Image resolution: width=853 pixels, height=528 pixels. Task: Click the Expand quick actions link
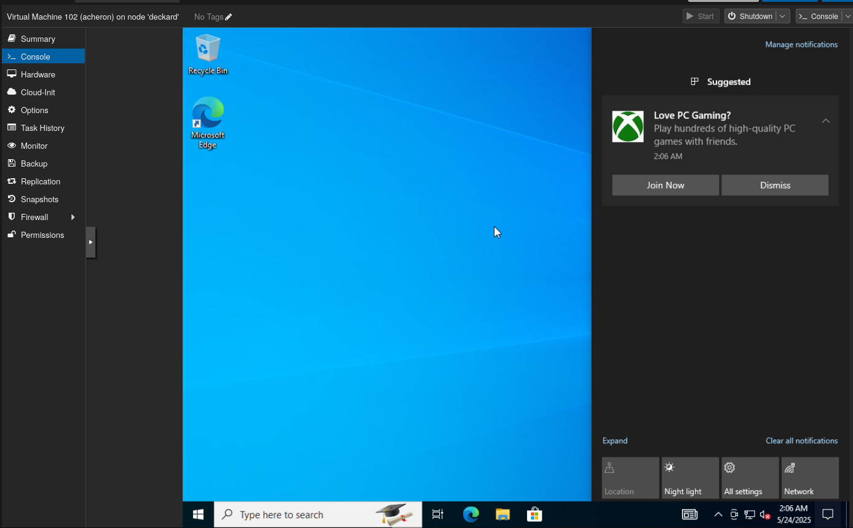pos(615,441)
